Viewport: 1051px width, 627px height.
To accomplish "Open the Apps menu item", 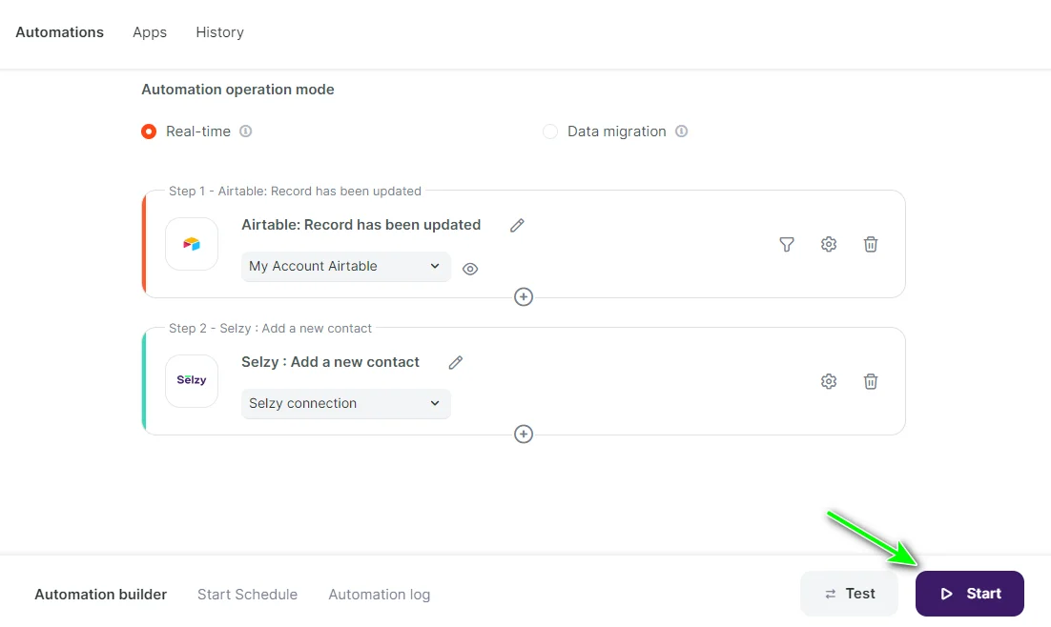I will coord(150,32).
